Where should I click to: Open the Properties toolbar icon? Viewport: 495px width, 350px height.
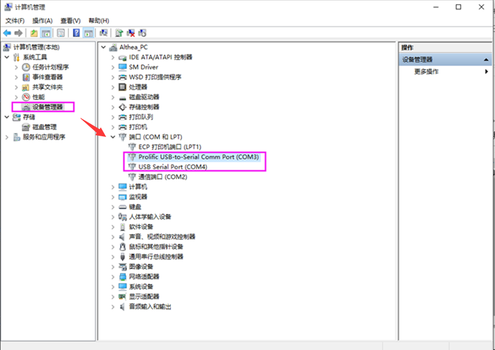(x=61, y=33)
